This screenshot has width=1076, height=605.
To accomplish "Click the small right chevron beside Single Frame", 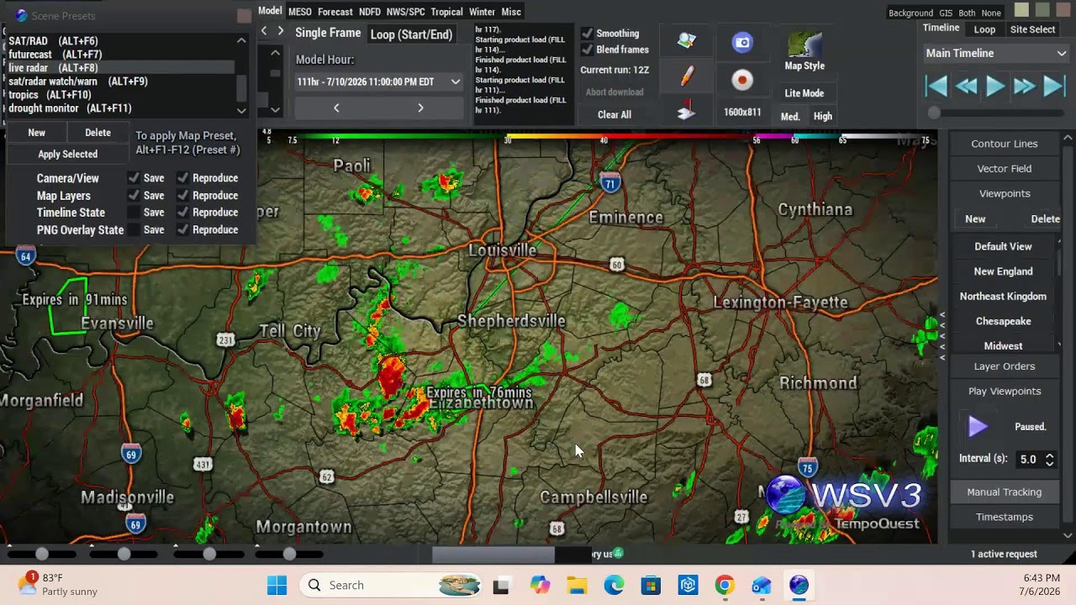I will point(281,31).
